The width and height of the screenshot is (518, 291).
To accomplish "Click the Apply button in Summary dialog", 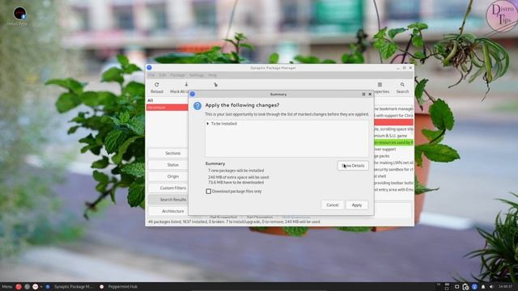I will [357, 205].
